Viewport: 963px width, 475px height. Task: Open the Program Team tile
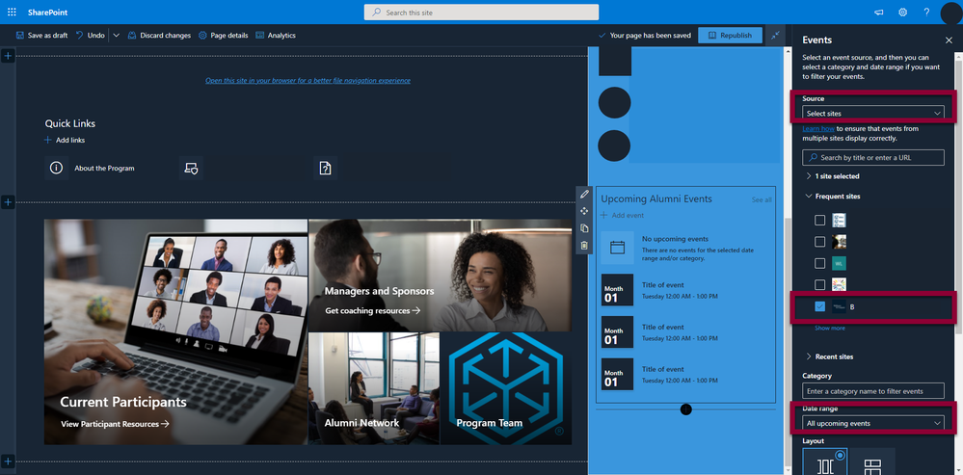506,388
